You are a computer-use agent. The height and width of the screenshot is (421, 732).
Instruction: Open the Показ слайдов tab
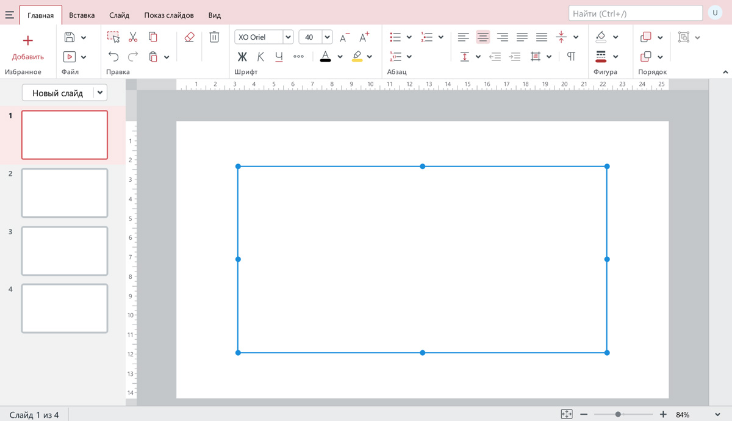169,15
